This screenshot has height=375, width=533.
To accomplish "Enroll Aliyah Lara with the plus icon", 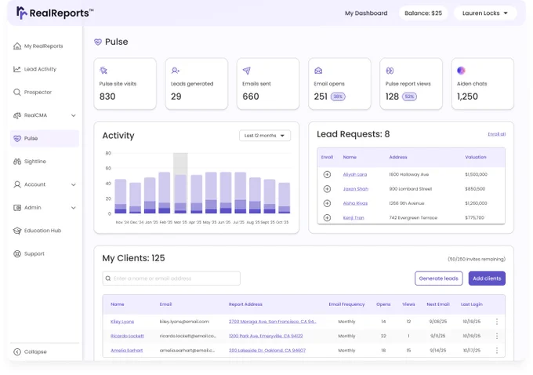I will click(x=327, y=175).
